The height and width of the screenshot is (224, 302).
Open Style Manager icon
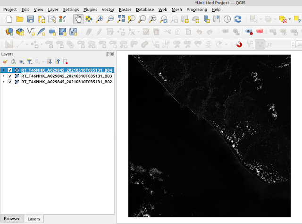(62, 19)
